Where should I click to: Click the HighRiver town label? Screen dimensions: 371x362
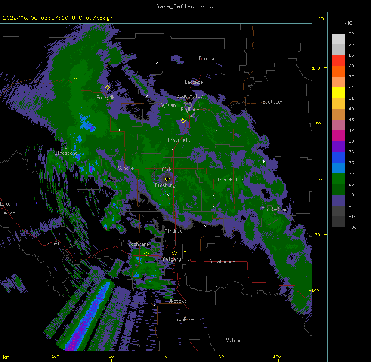(185, 319)
